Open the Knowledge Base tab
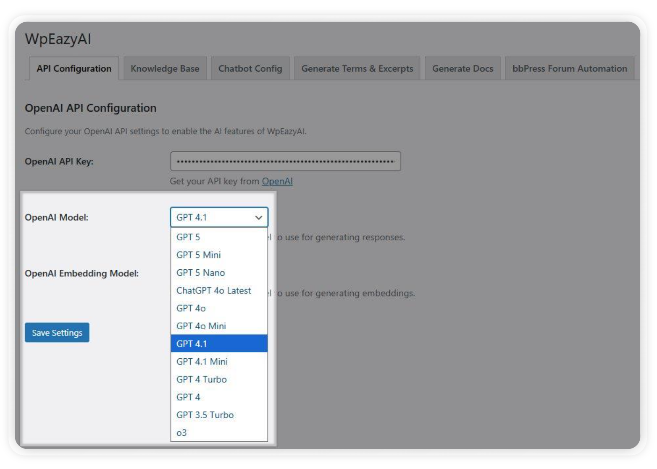 pyautogui.click(x=165, y=68)
